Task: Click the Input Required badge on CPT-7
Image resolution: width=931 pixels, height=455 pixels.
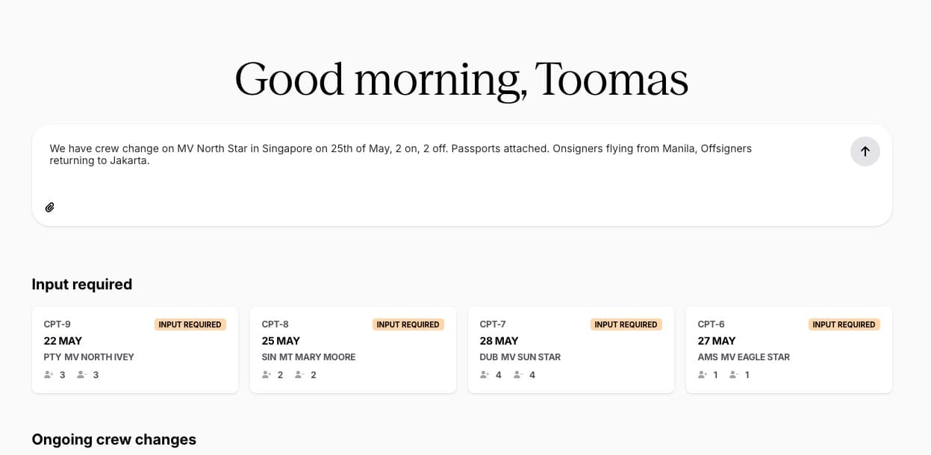Action: (626, 324)
